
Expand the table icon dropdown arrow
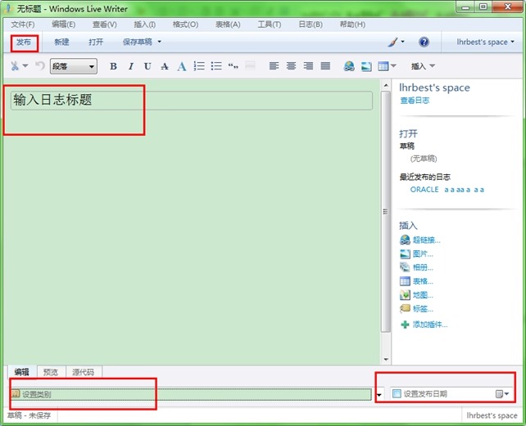[393, 65]
